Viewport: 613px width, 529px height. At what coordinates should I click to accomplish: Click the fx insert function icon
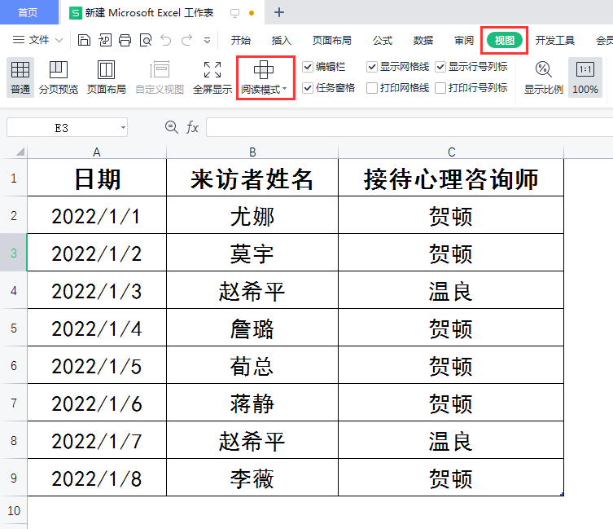192,127
